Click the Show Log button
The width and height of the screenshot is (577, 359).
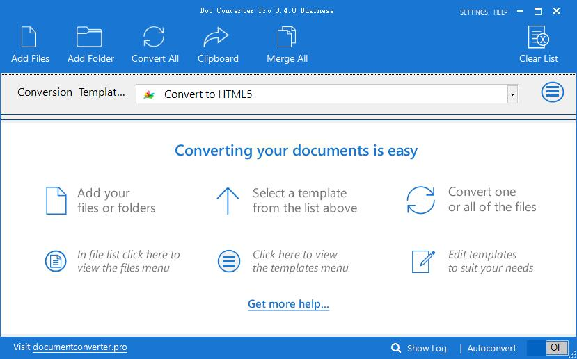click(427, 348)
